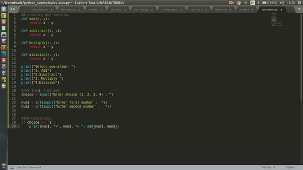Close the cats_dogs.py tab

pos(52,9)
